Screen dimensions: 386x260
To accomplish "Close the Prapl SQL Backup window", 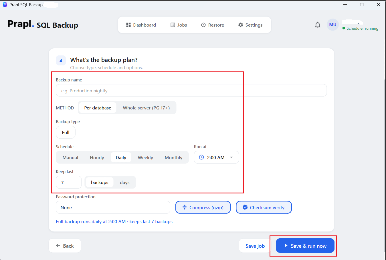I will coord(378,5).
